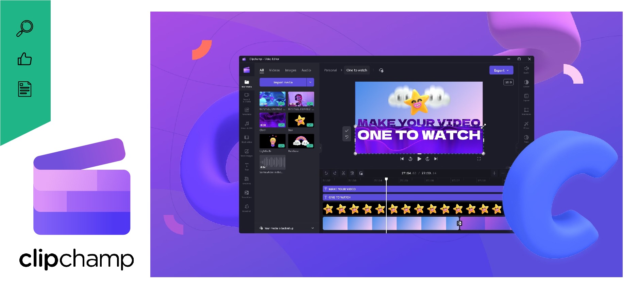Enter fullscreen preview mode
638x284 pixels.
[479, 159]
